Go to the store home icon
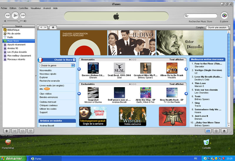 point(53,27)
